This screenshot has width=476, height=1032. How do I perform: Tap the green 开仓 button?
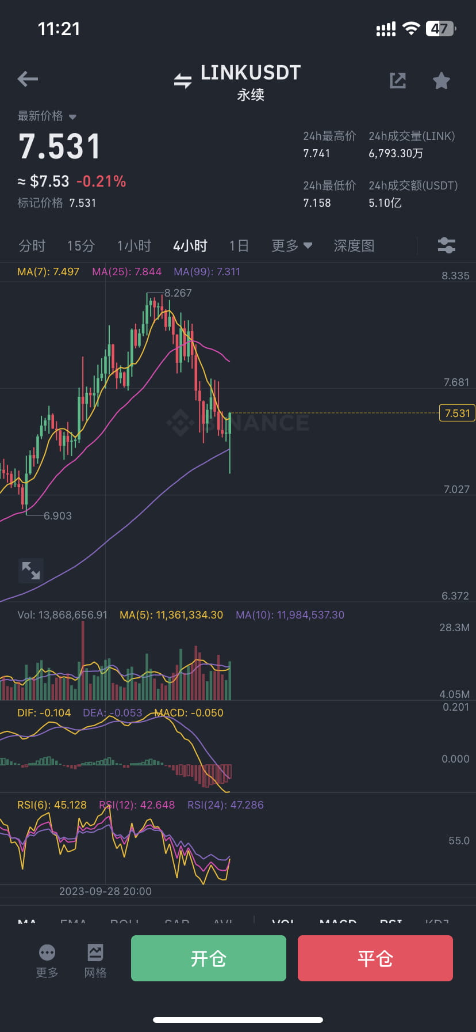pos(209,958)
